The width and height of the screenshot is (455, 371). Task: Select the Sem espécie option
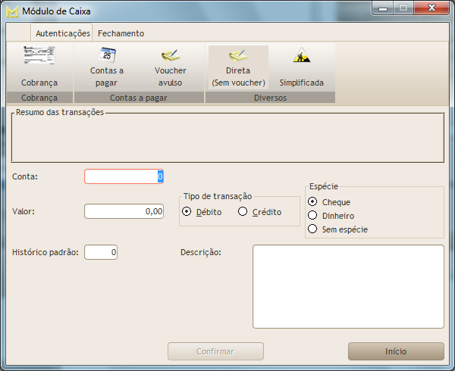point(312,229)
